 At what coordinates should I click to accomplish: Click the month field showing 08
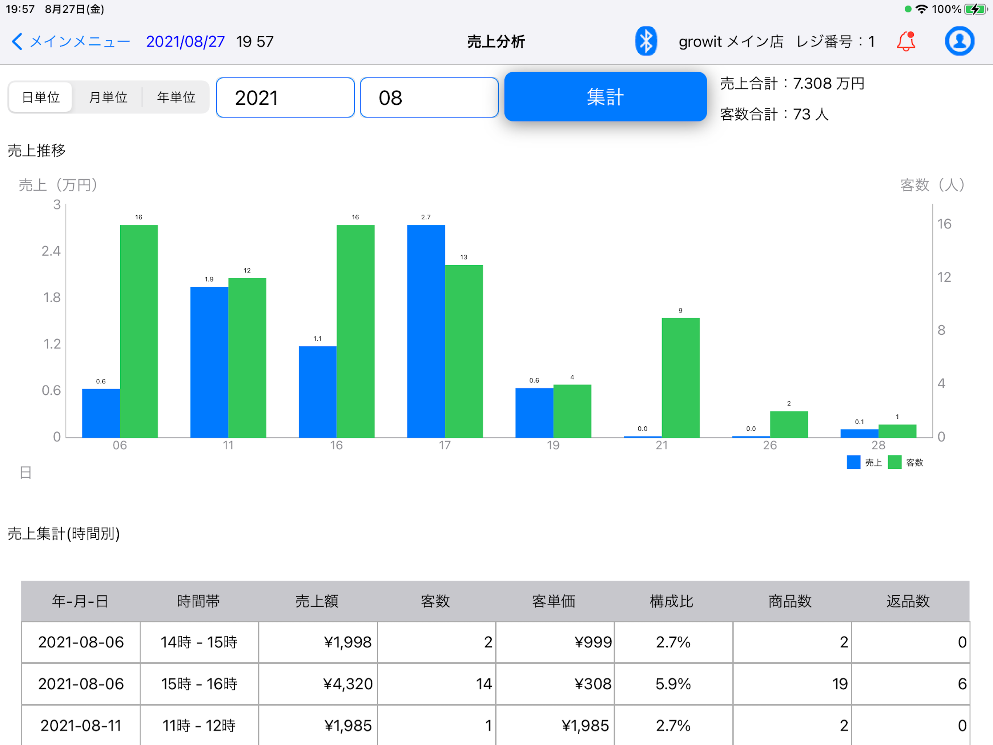click(x=429, y=97)
